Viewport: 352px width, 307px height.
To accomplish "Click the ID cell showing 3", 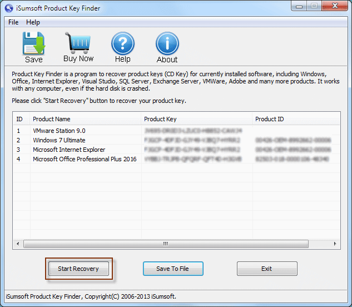I will click(18, 150).
